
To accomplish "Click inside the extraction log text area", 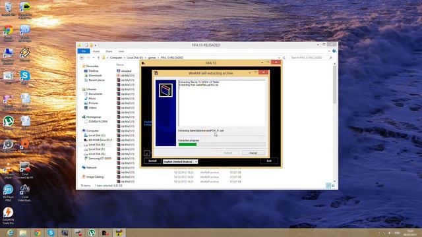I will (x=222, y=103).
